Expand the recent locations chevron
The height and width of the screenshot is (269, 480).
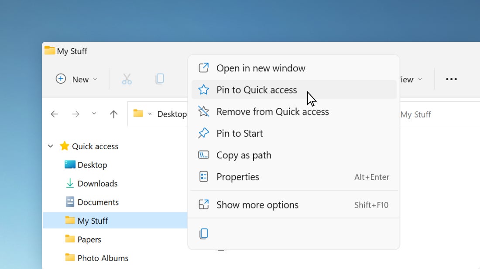(x=94, y=114)
